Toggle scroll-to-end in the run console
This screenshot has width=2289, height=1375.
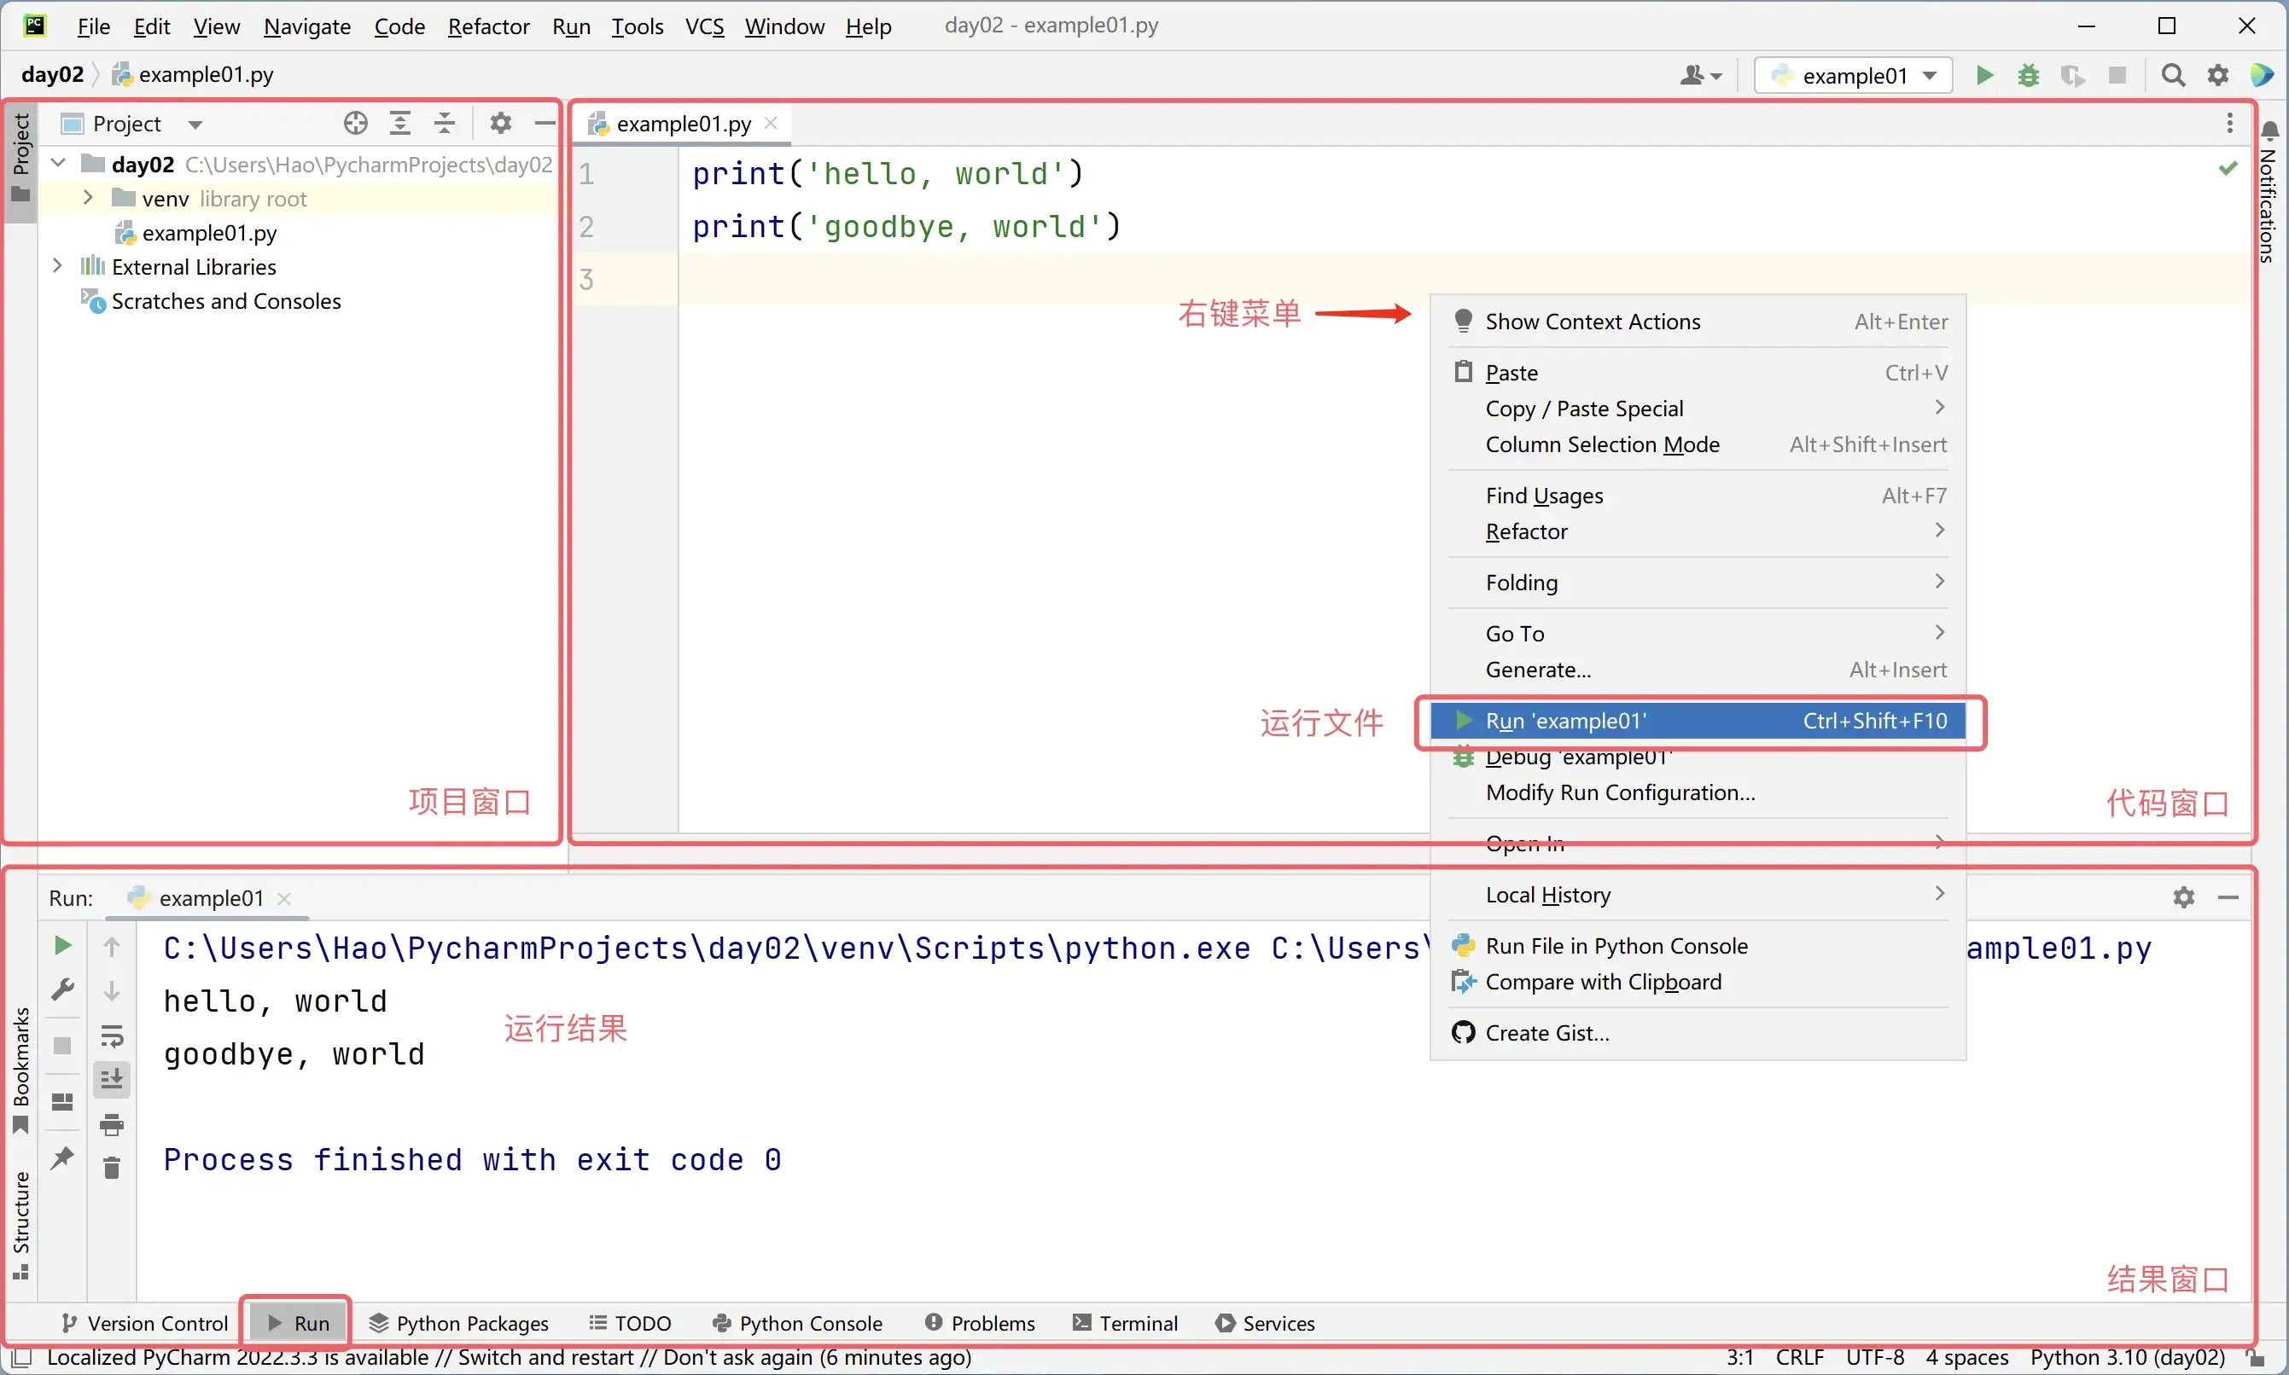coord(111,1077)
